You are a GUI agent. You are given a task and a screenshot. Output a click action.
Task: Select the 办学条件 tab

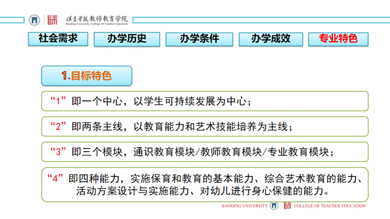[200, 39]
